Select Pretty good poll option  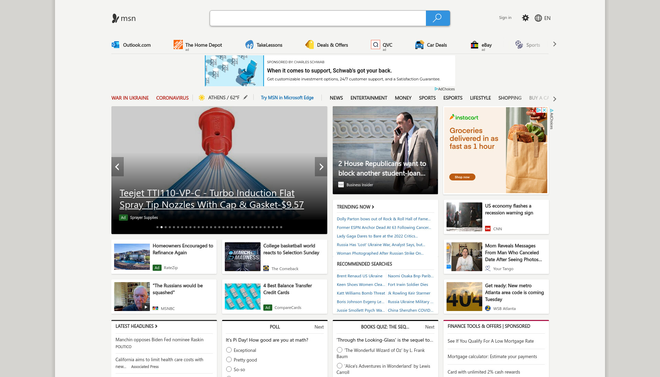coord(229,359)
